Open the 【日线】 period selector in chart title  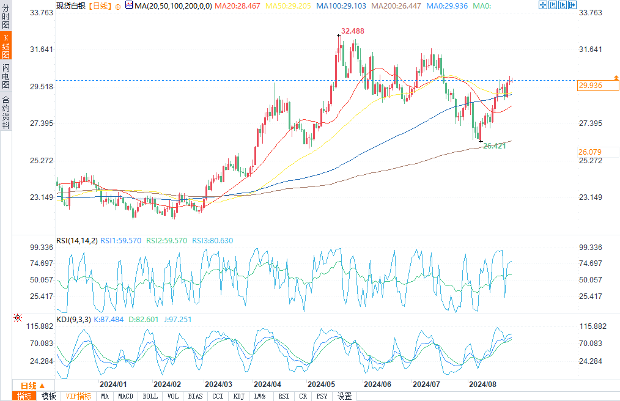pyautogui.click(x=98, y=6)
